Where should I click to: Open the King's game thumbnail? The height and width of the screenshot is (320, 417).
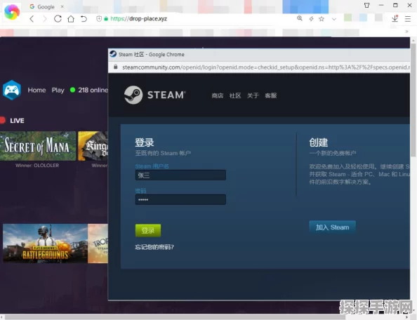93,146
